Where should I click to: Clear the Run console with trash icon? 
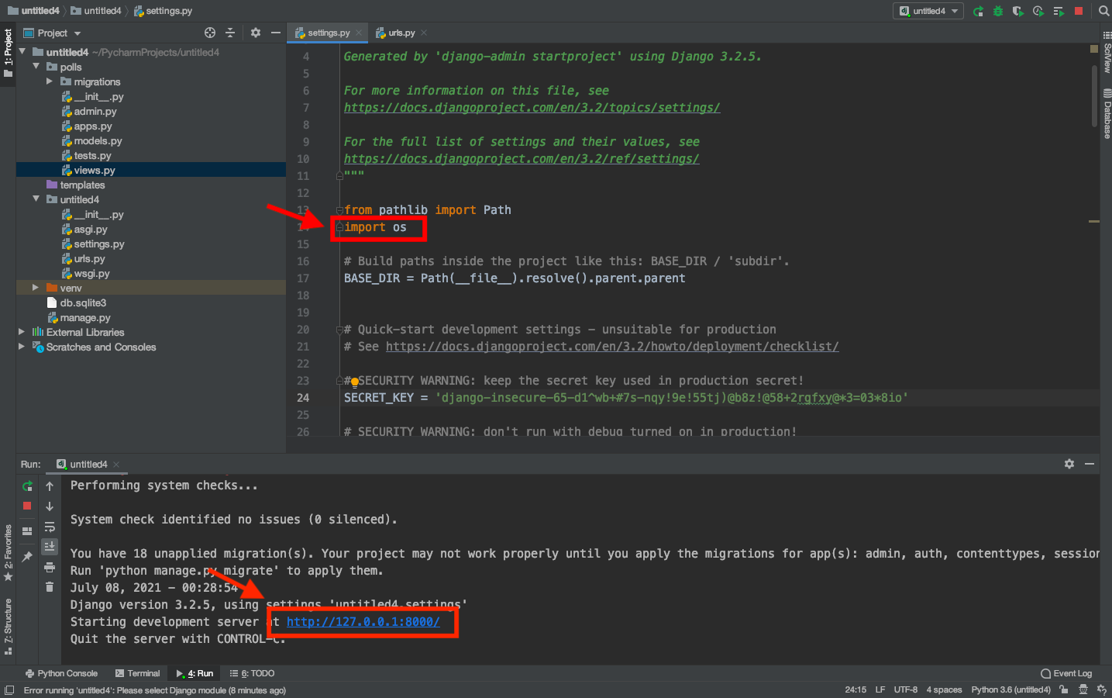click(50, 587)
